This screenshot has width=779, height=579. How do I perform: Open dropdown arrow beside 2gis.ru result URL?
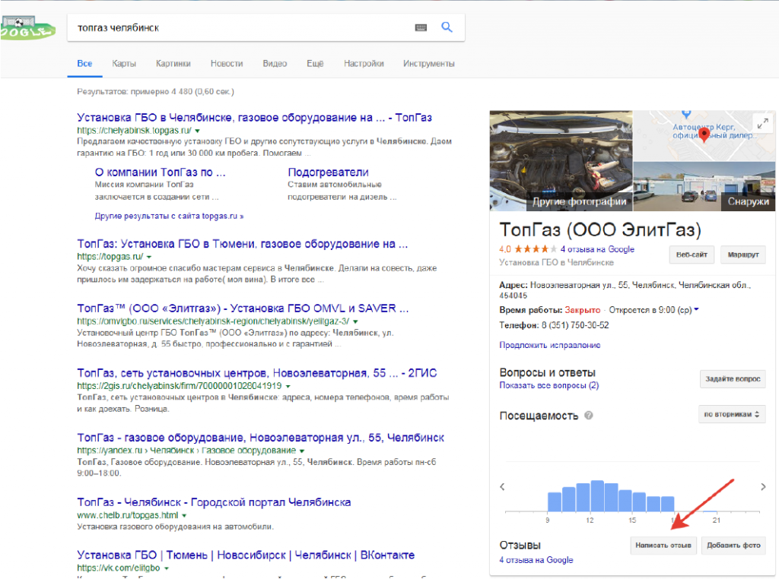[288, 386]
